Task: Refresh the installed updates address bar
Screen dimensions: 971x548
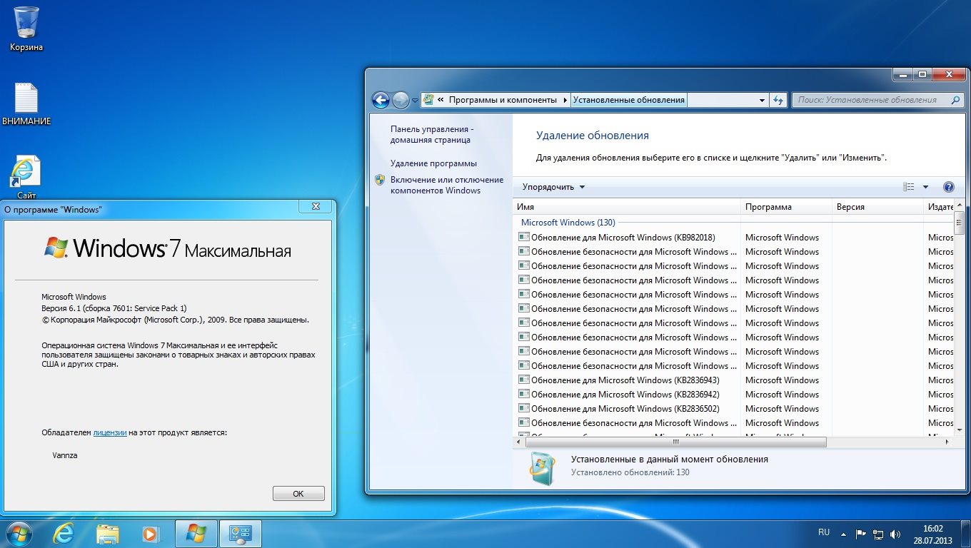Action: click(778, 101)
